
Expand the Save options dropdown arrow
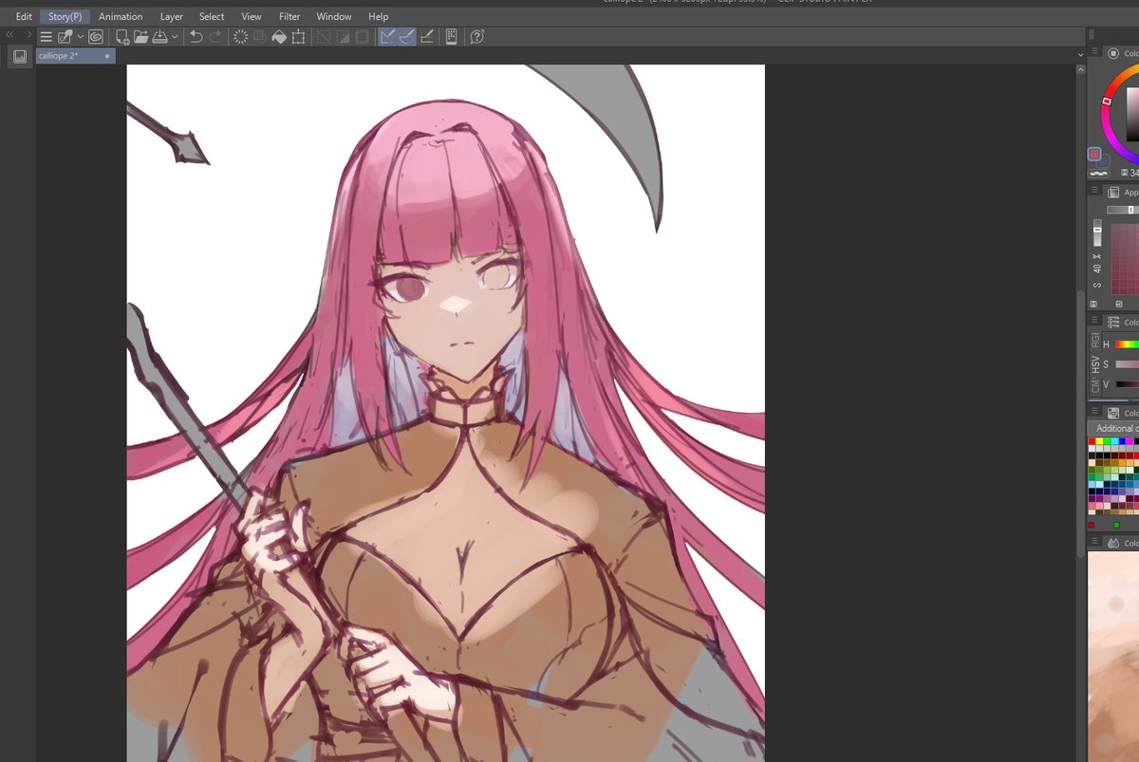pos(174,37)
